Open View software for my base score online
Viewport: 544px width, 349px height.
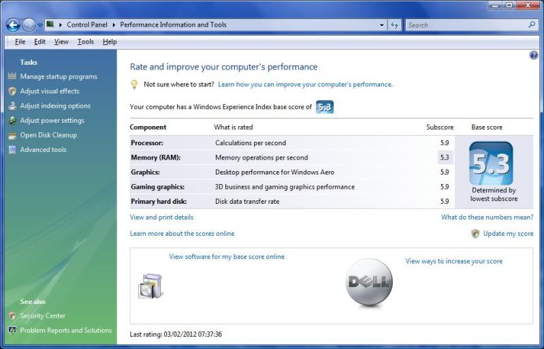(227, 256)
